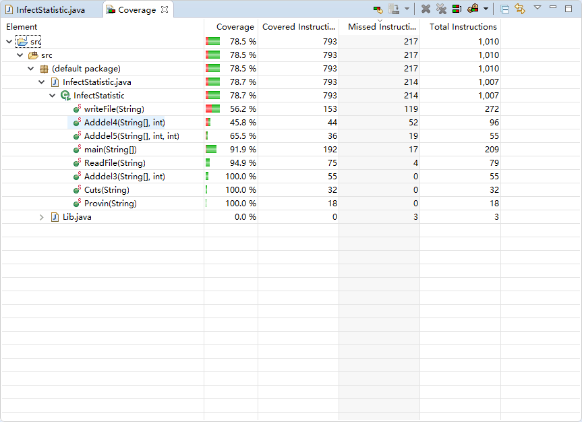Click the Adddel5 method icon
Screen dimensions: 582x422
coord(77,136)
